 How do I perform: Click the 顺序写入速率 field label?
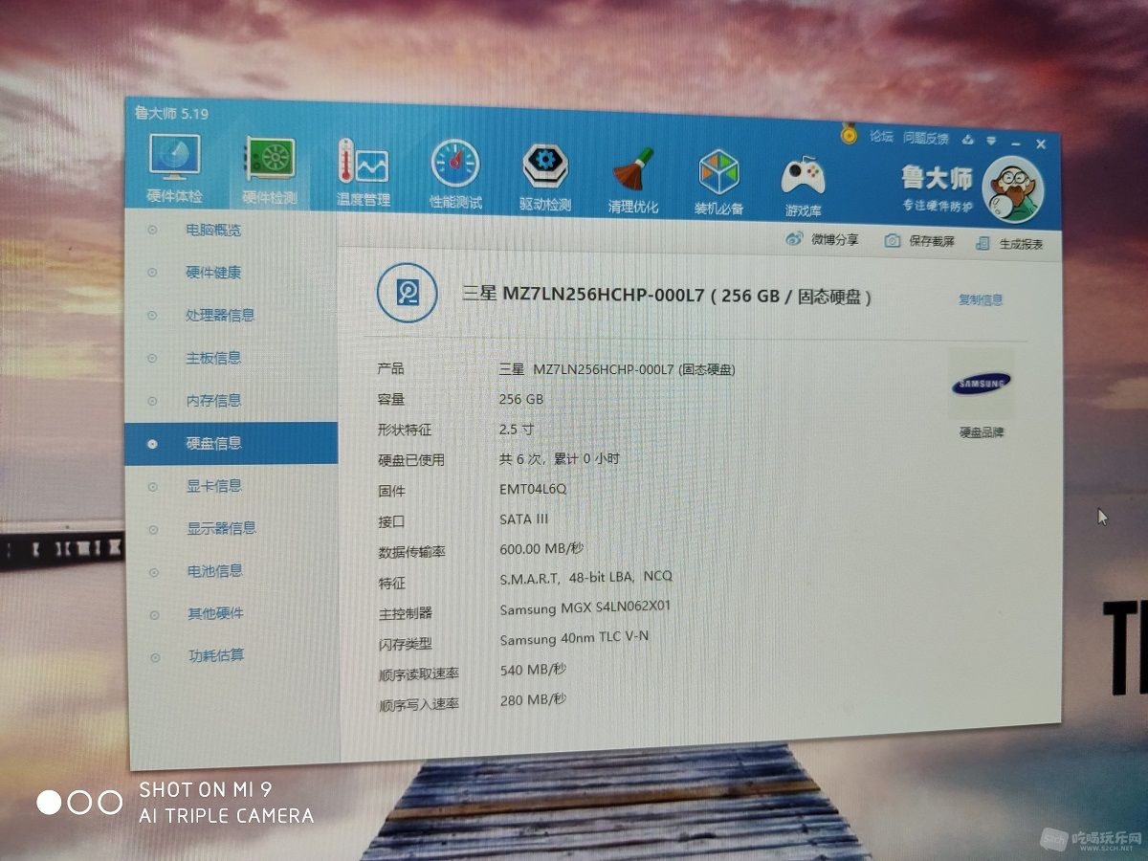pos(419,704)
